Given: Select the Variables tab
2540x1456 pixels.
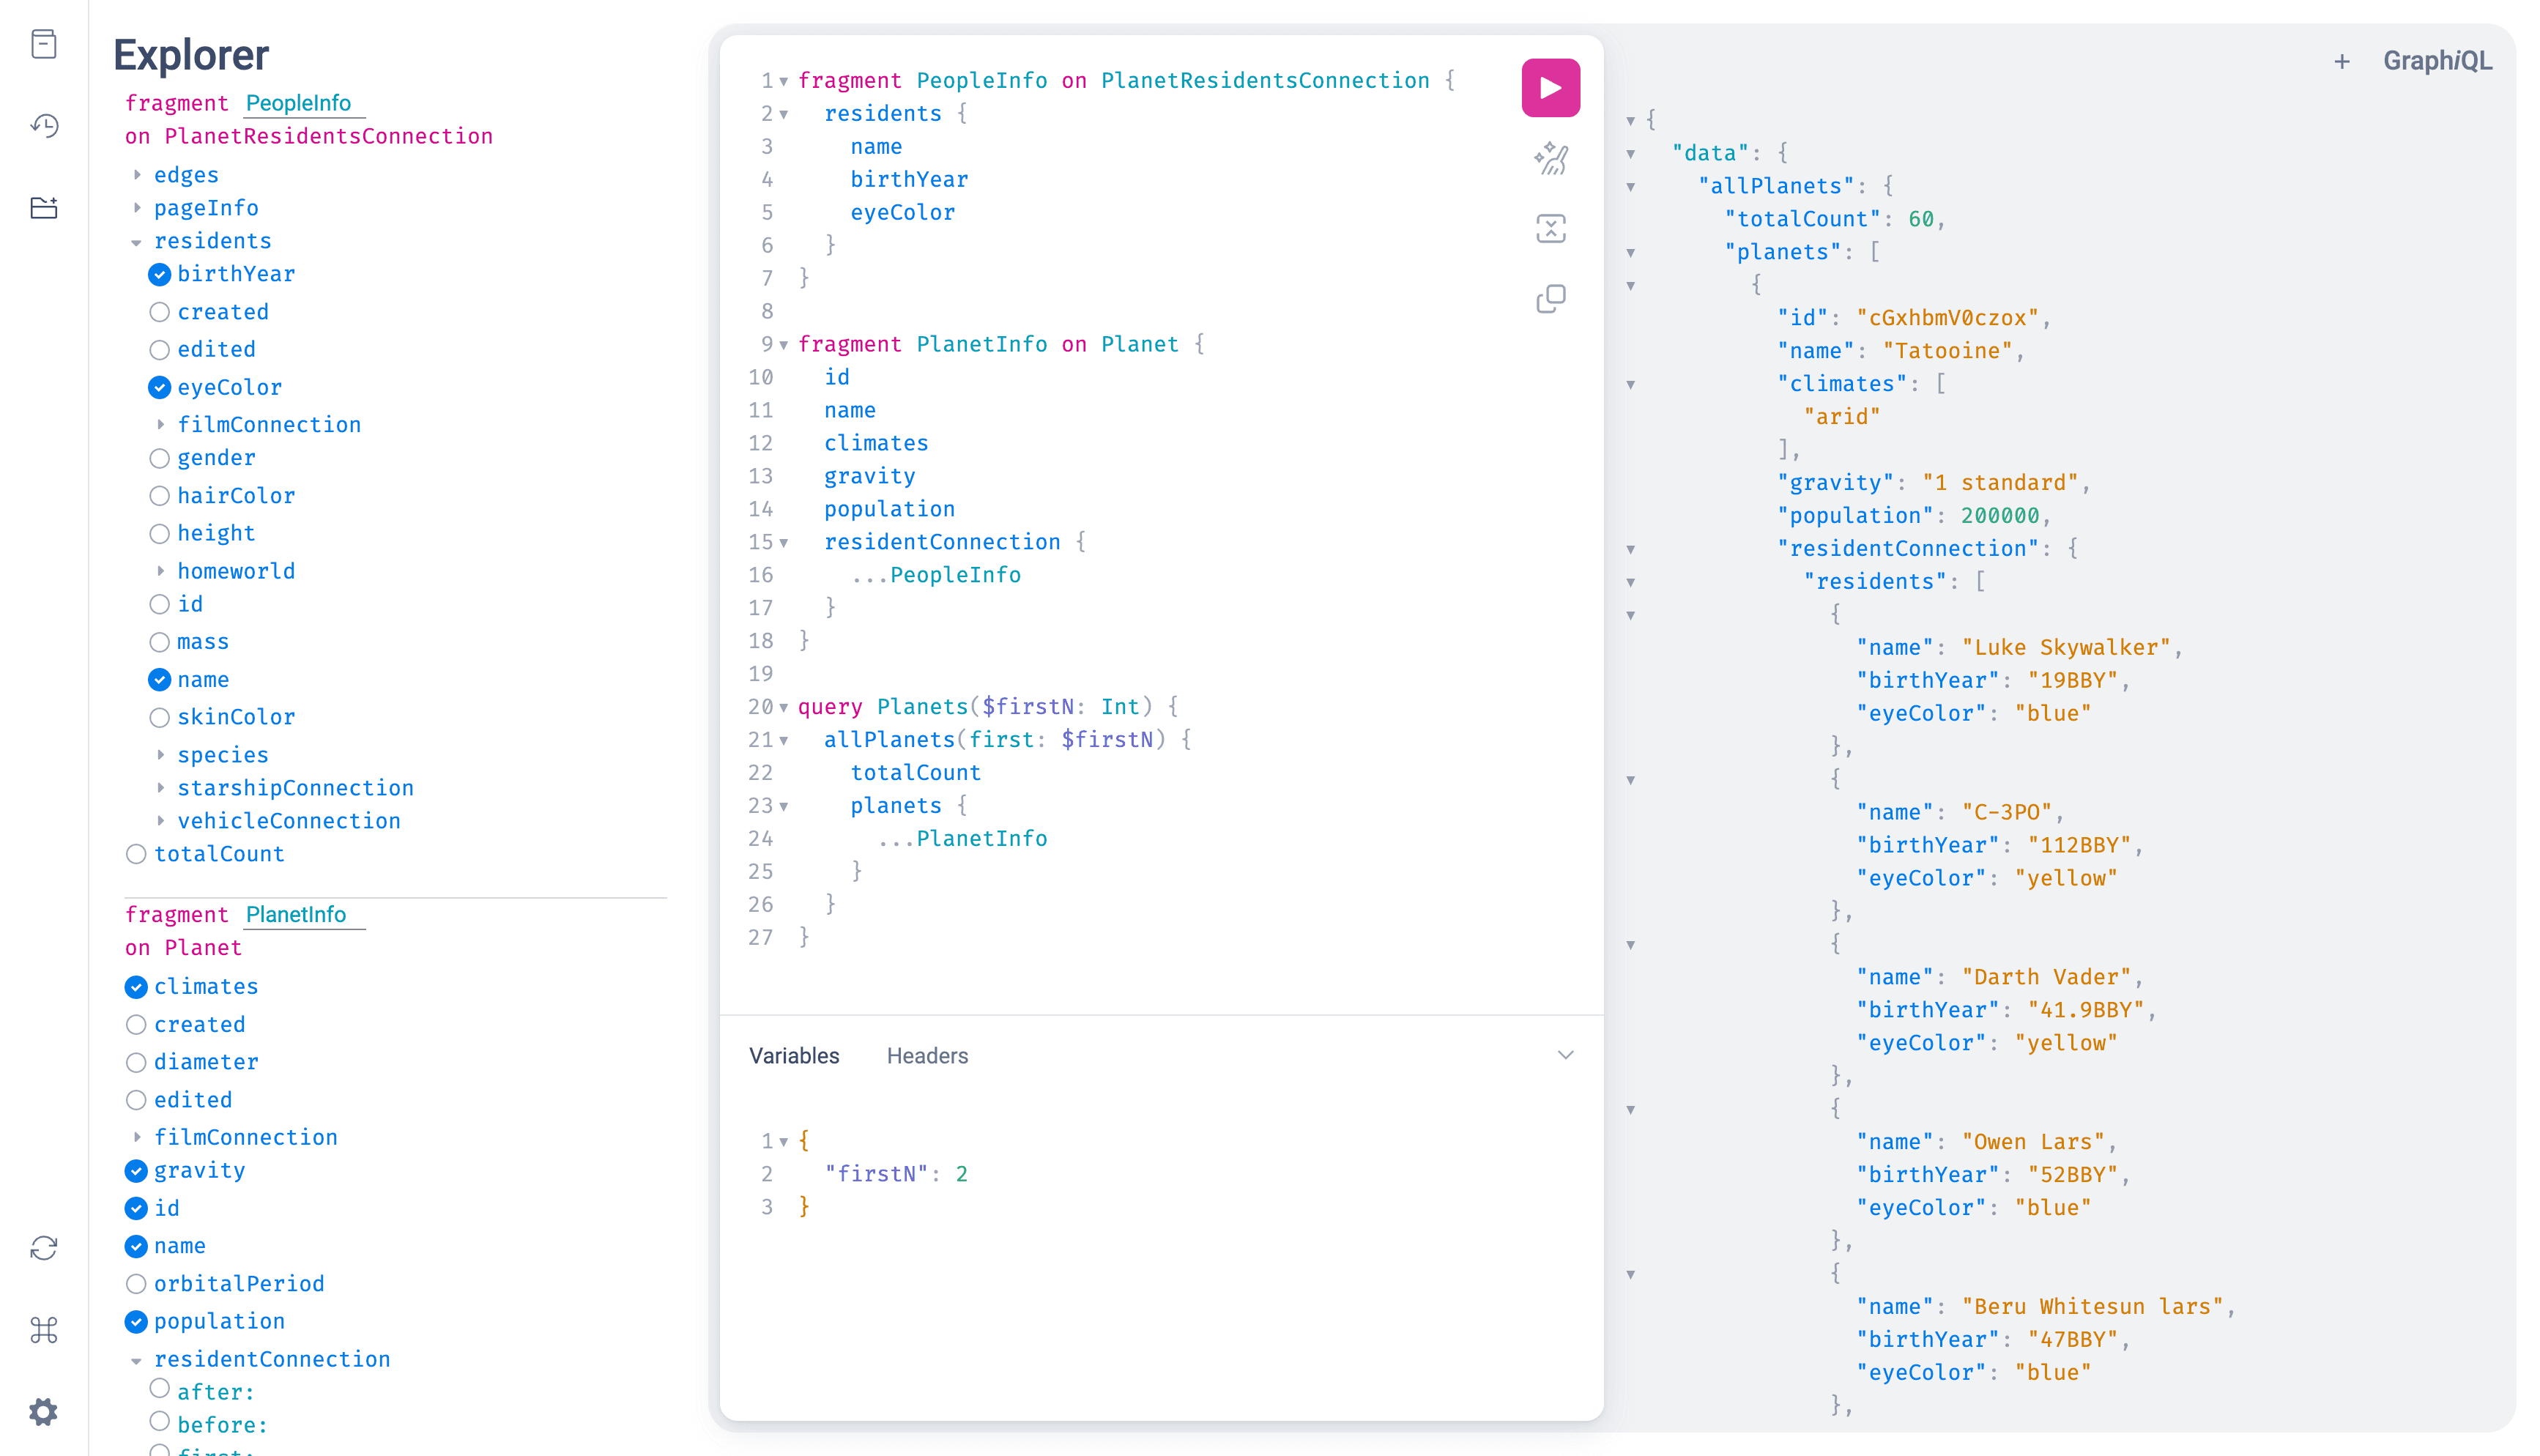Looking at the screenshot, I should pyautogui.click(x=794, y=1056).
